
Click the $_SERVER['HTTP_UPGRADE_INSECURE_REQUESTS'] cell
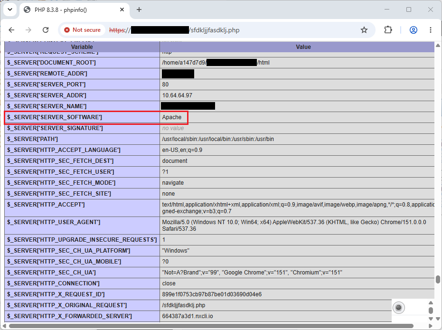(x=82, y=240)
